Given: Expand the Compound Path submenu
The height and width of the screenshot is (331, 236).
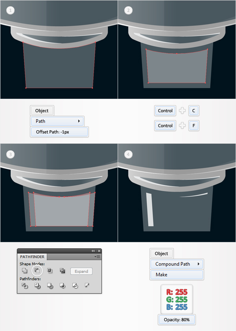Looking at the screenshot, I should tap(177, 264).
